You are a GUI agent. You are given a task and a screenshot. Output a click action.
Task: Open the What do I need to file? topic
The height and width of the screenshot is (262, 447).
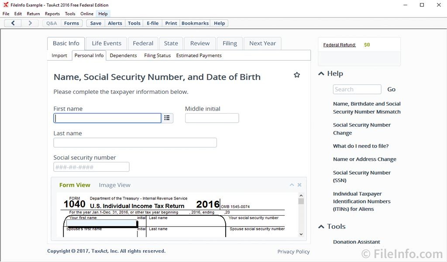tap(361, 146)
